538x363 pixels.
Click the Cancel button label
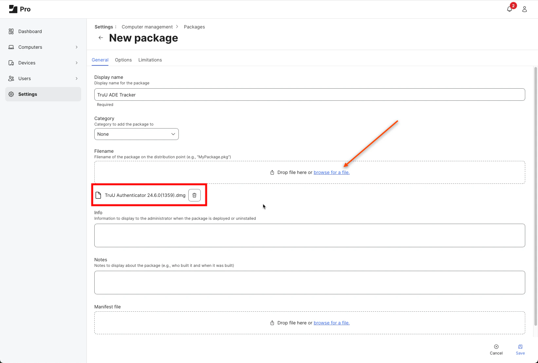click(496, 353)
